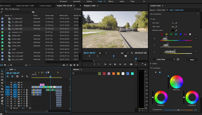Open Full playback resolution dropdown
This screenshot has height=115, width=202.
pyautogui.click(x=124, y=53)
